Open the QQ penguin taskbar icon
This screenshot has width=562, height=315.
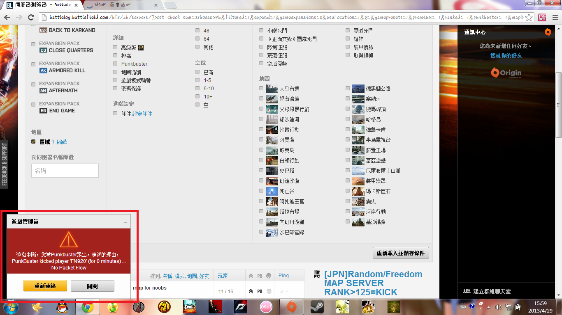[62, 307]
